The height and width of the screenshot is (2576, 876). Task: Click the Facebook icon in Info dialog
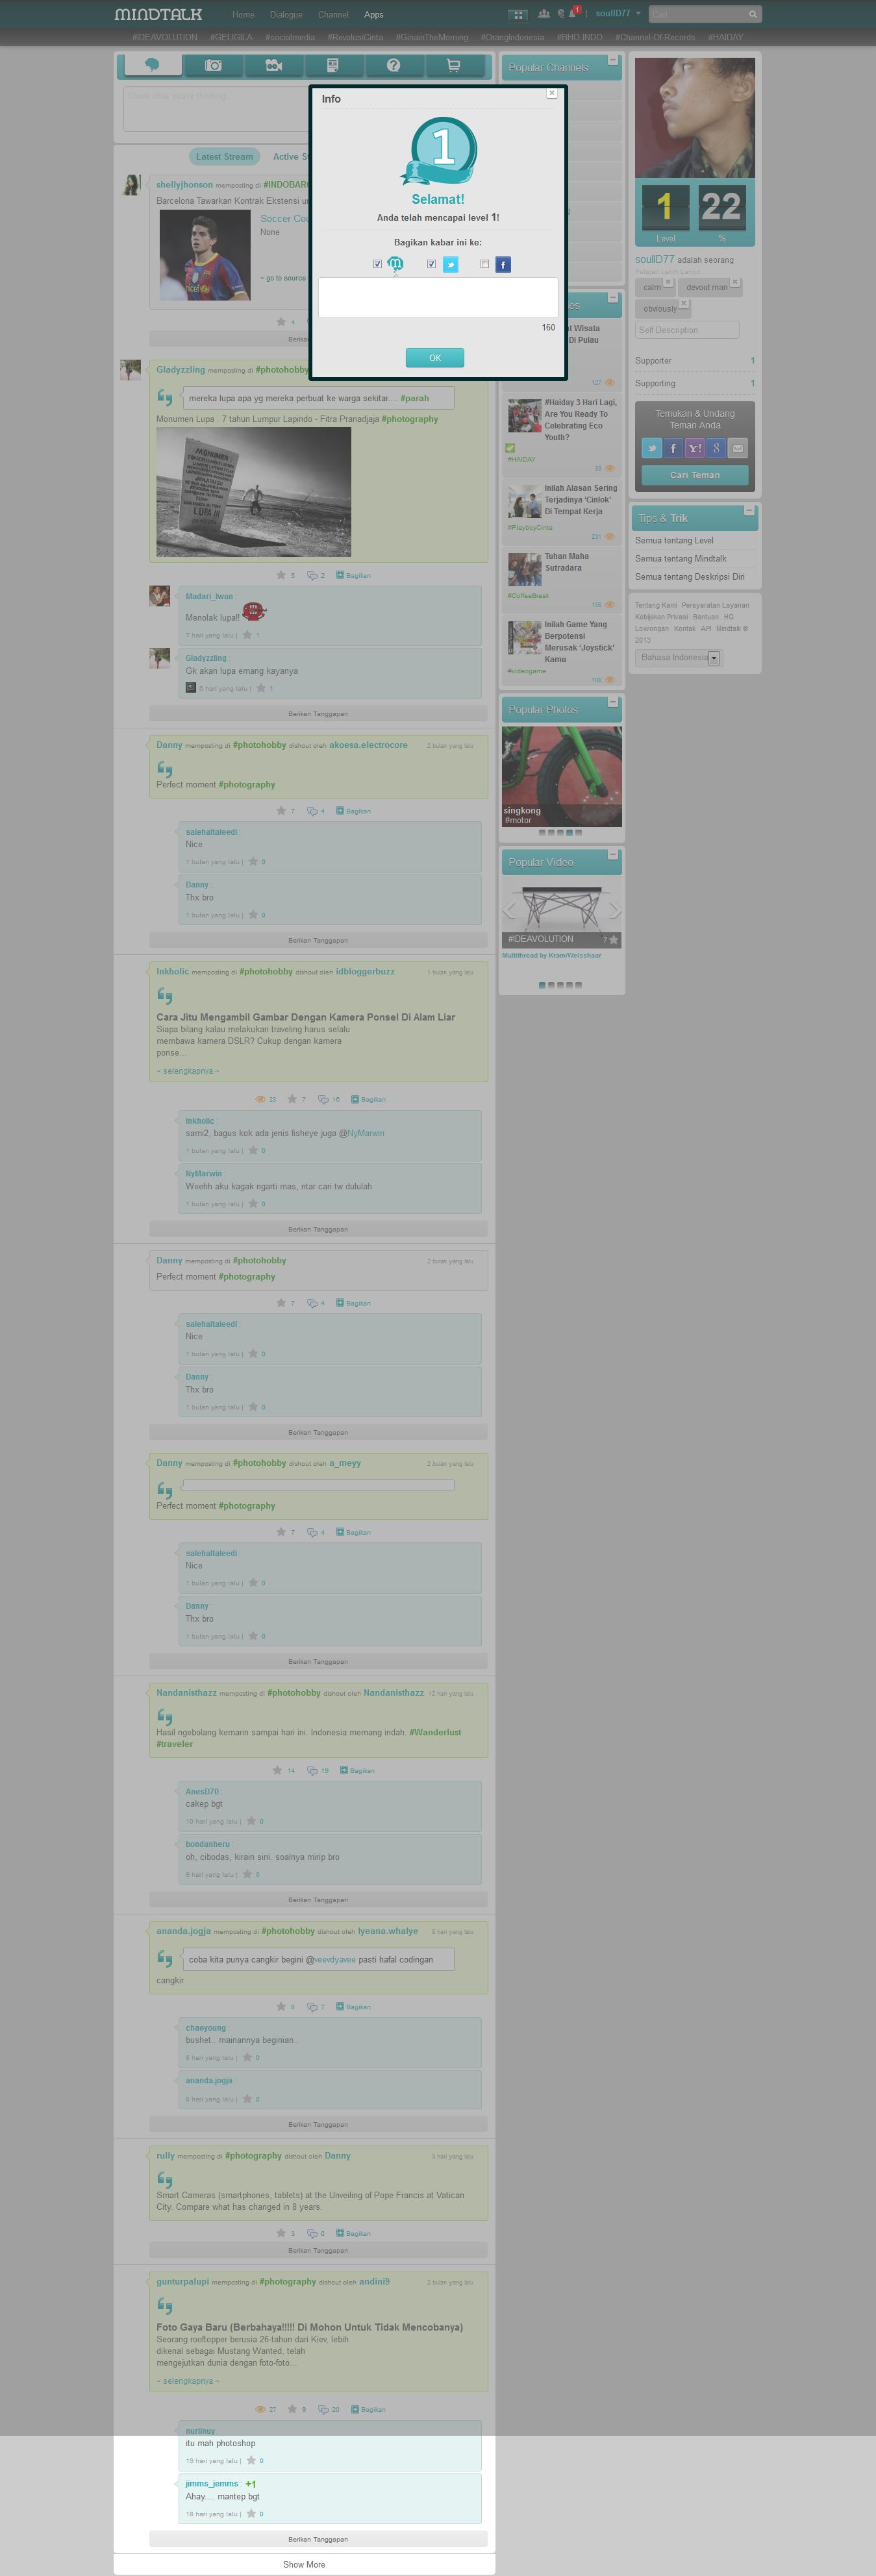pyautogui.click(x=503, y=264)
